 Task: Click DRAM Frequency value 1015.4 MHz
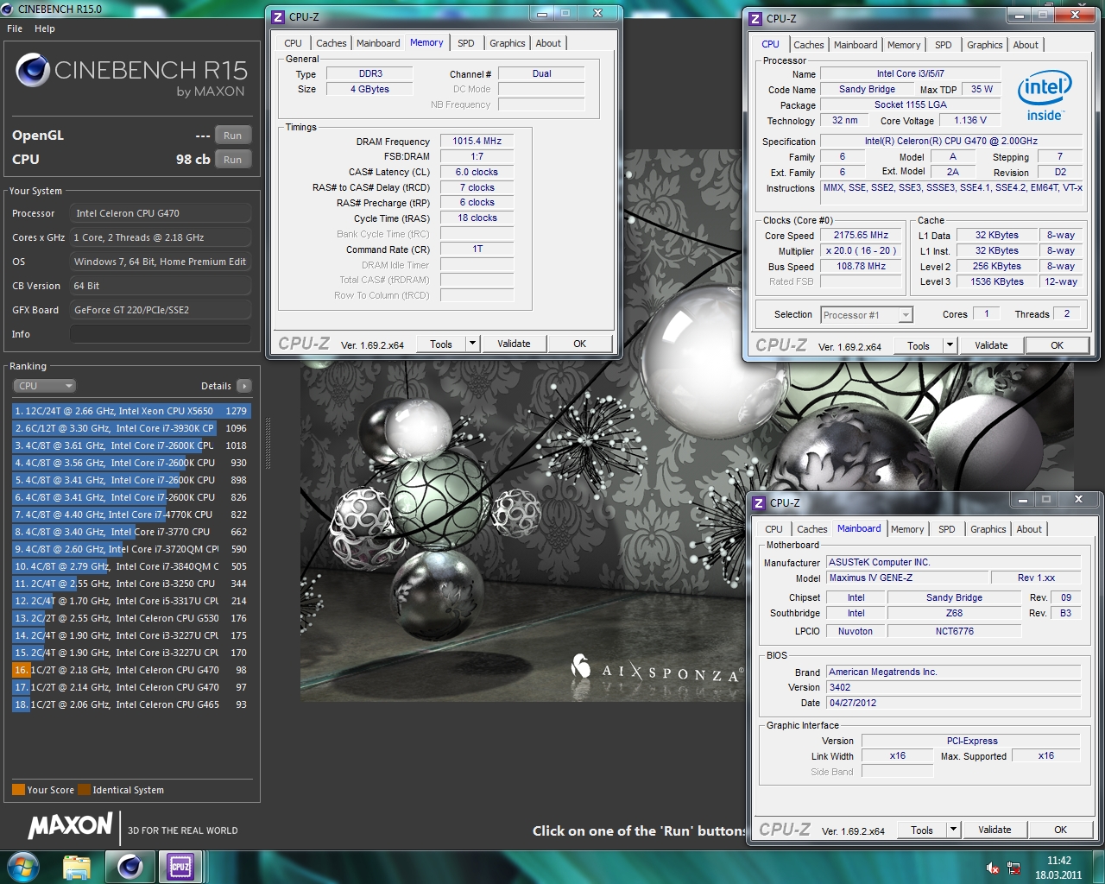(477, 141)
